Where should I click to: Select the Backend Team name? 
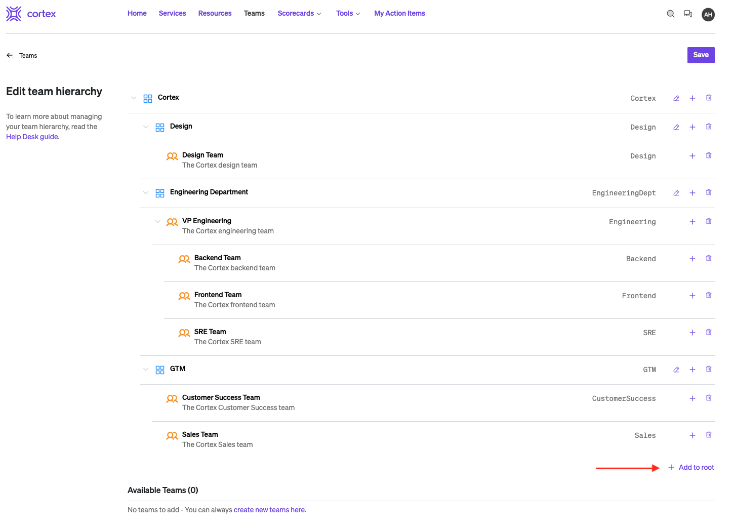(x=218, y=258)
